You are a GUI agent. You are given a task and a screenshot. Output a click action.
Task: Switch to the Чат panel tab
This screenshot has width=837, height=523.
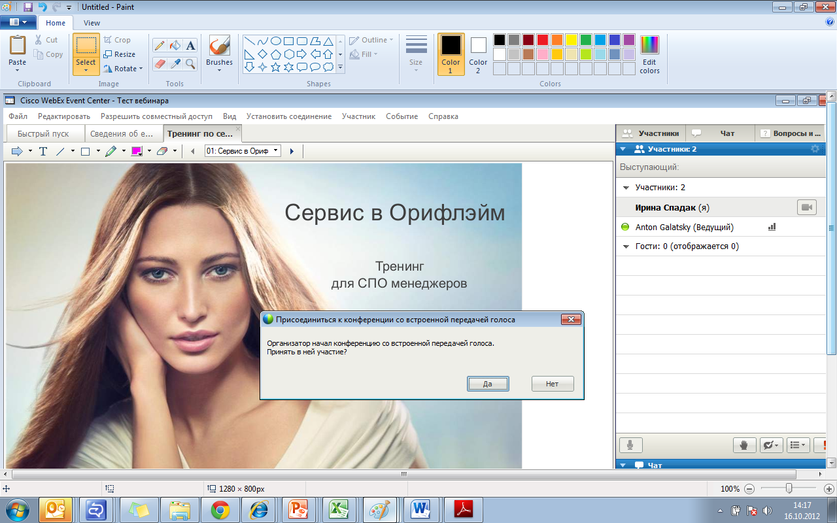click(719, 133)
